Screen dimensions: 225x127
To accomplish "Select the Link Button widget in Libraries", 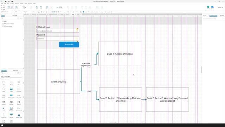I will click(x=19, y=96).
